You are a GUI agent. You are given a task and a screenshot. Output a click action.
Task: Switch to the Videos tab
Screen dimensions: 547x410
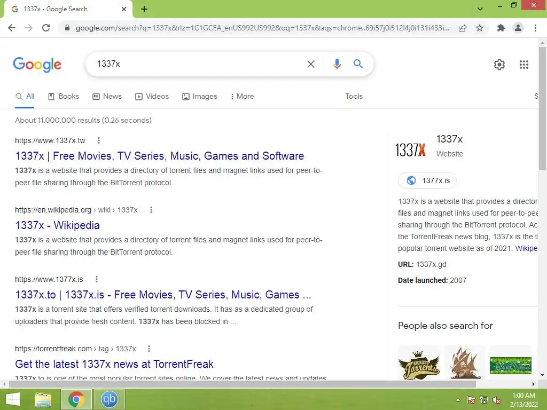152,97
